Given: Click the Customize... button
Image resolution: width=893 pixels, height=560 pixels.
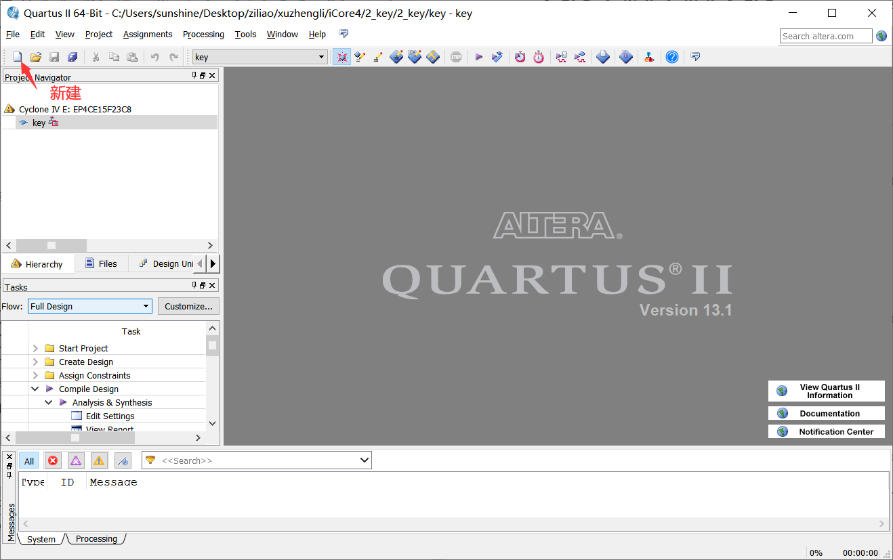Looking at the screenshot, I should [188, 306].
